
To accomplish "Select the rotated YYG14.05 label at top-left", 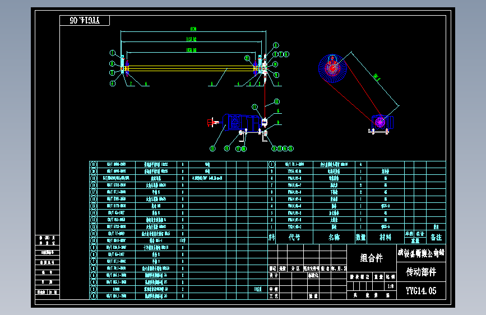I will tap(85, 21).
